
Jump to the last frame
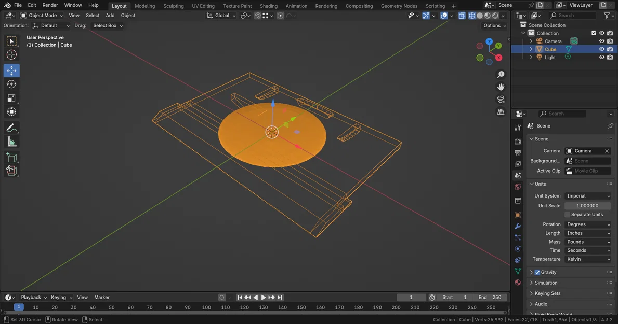point(280,297)
